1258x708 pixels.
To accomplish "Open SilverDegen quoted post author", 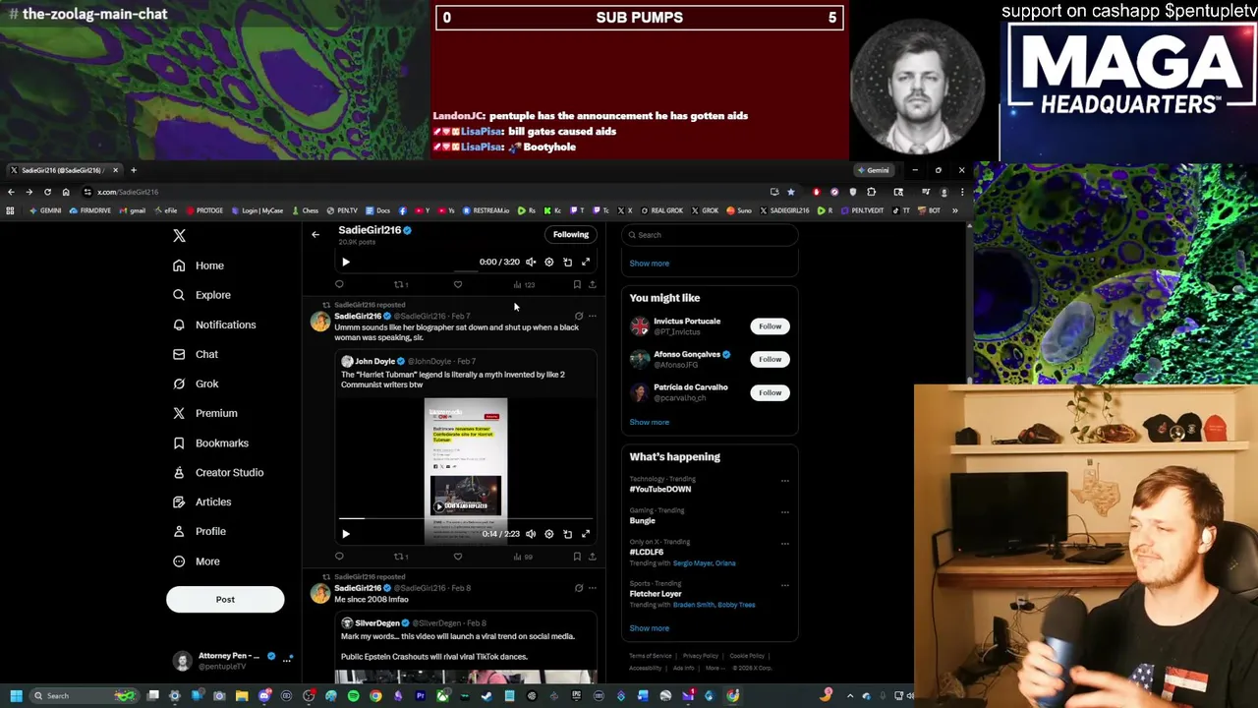I will 378,623.
